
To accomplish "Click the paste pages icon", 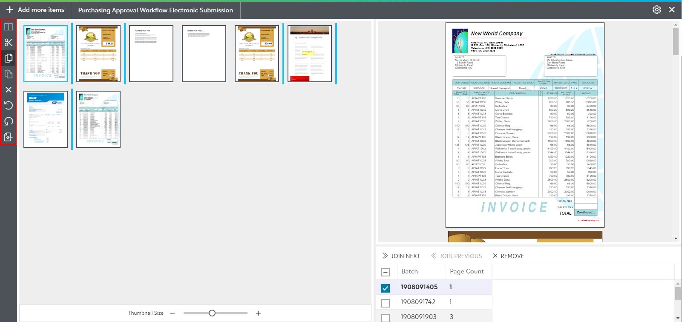I will coord(9,74).
